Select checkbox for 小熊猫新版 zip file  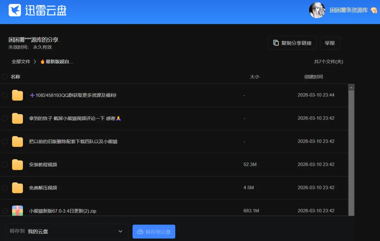click(5, 211)
